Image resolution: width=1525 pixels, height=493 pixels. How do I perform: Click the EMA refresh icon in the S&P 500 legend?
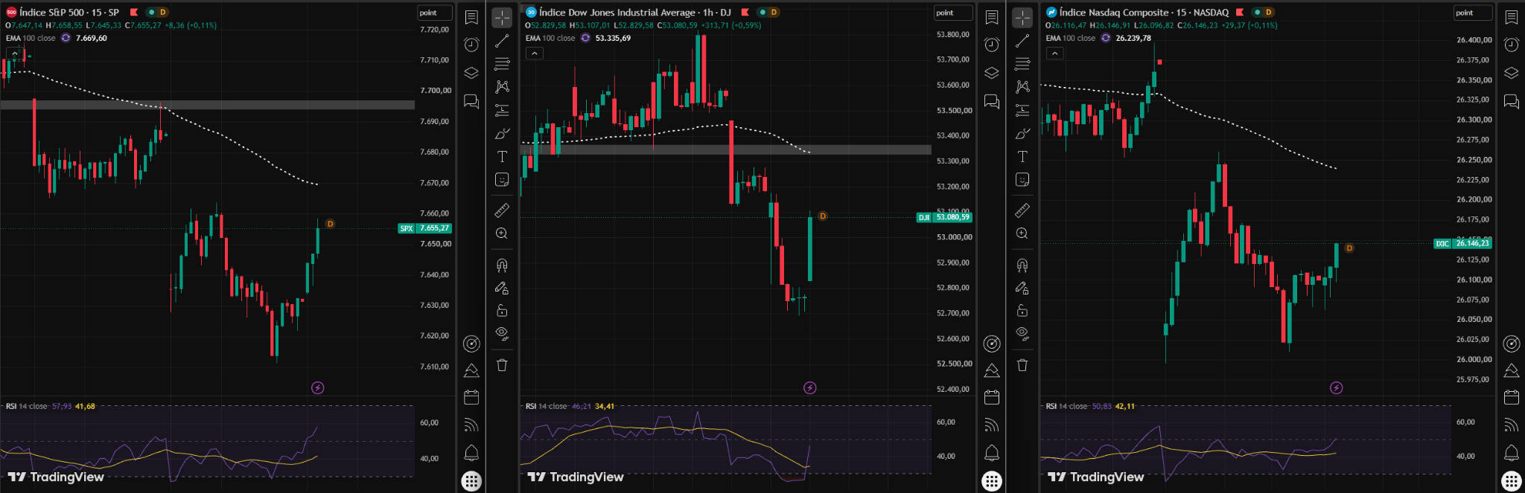coord(66,38)
